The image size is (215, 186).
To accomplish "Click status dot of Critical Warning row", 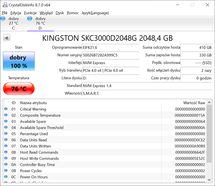I will click(x=6, y=109).
